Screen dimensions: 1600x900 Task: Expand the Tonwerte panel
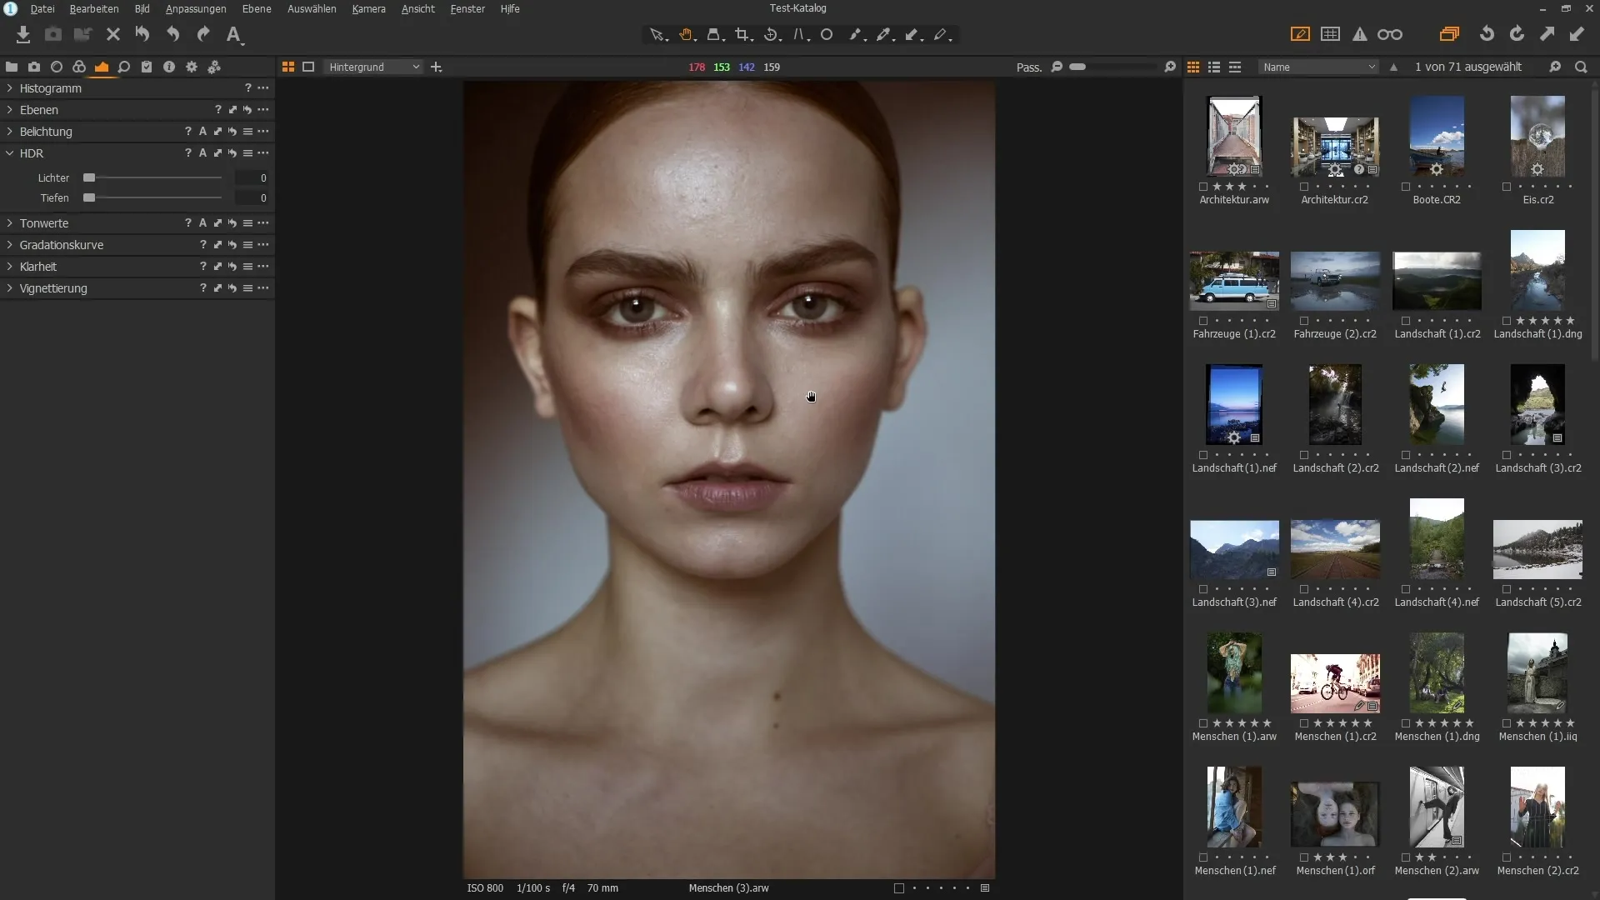[x=10, y=223]
